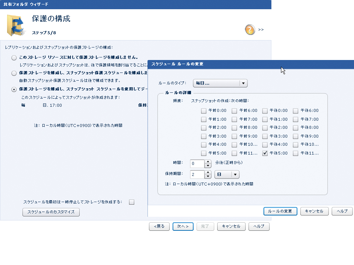The image size is (354, 265).
Task: Expand the >> arrows next to help icon
Action: (x=261, y=29)
